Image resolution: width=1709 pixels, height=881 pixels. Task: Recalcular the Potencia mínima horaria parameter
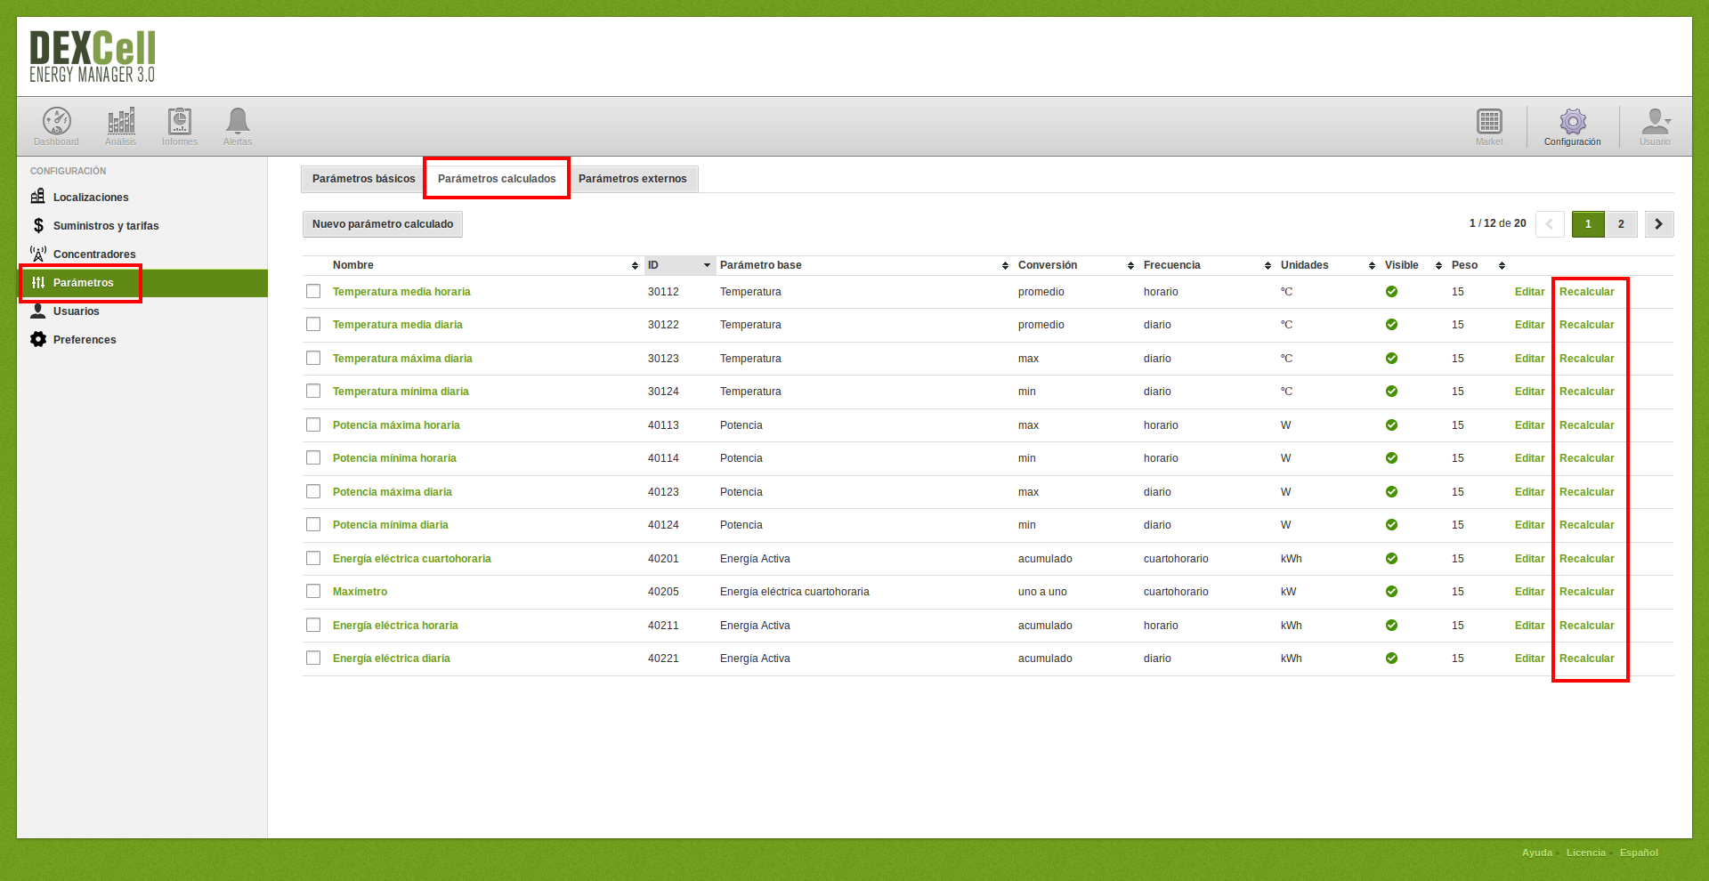click(1586, 458)
